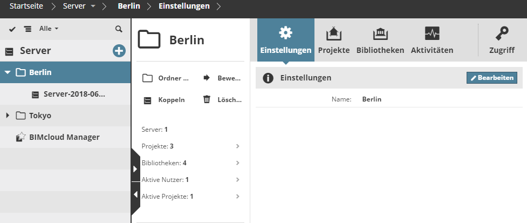Open the Server breadcrumb dropdown arrow
The width and height of the screenshot is (527, 223).
point(93,8)
